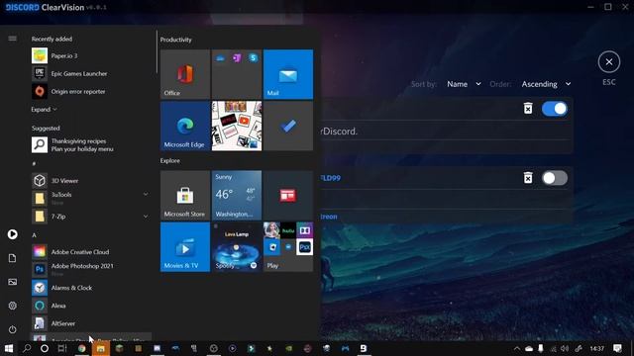Open the entertainment collage tile with Netflix
The width and height of the screenshot is (634, 356).
click(x=237, y=126)
